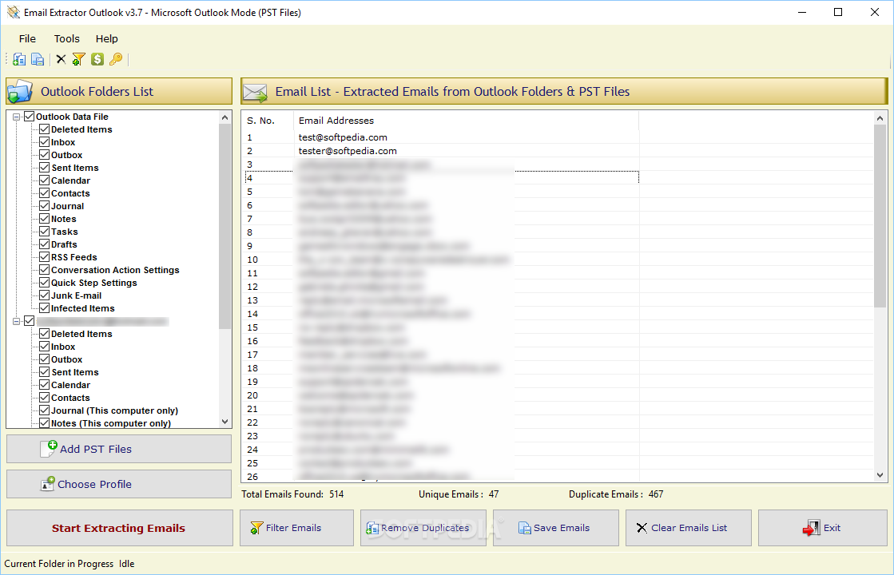Click the Remove Duplicates button

coord(423,528)
